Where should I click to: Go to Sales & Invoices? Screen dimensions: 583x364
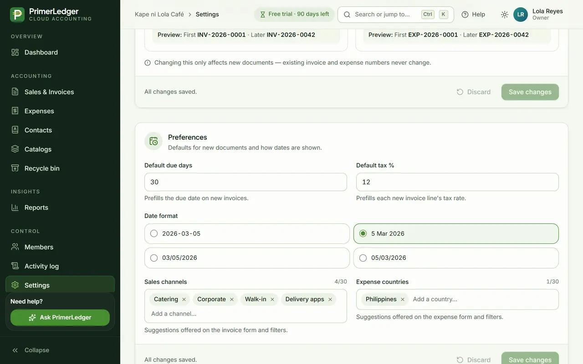tap(60, 92)
